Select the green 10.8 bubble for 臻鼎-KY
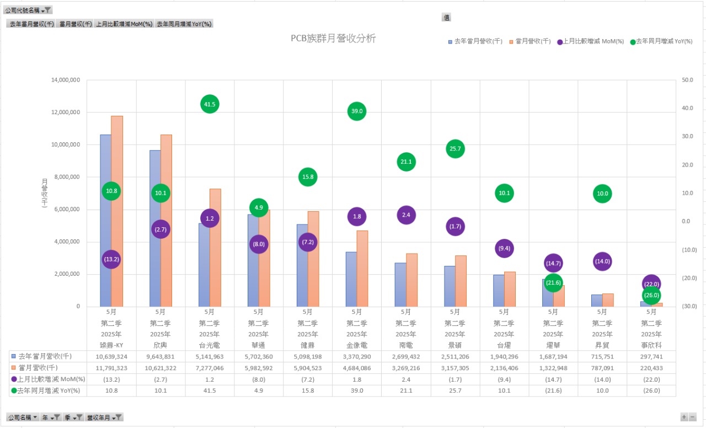The image size is (706, 428). [111, 191]
